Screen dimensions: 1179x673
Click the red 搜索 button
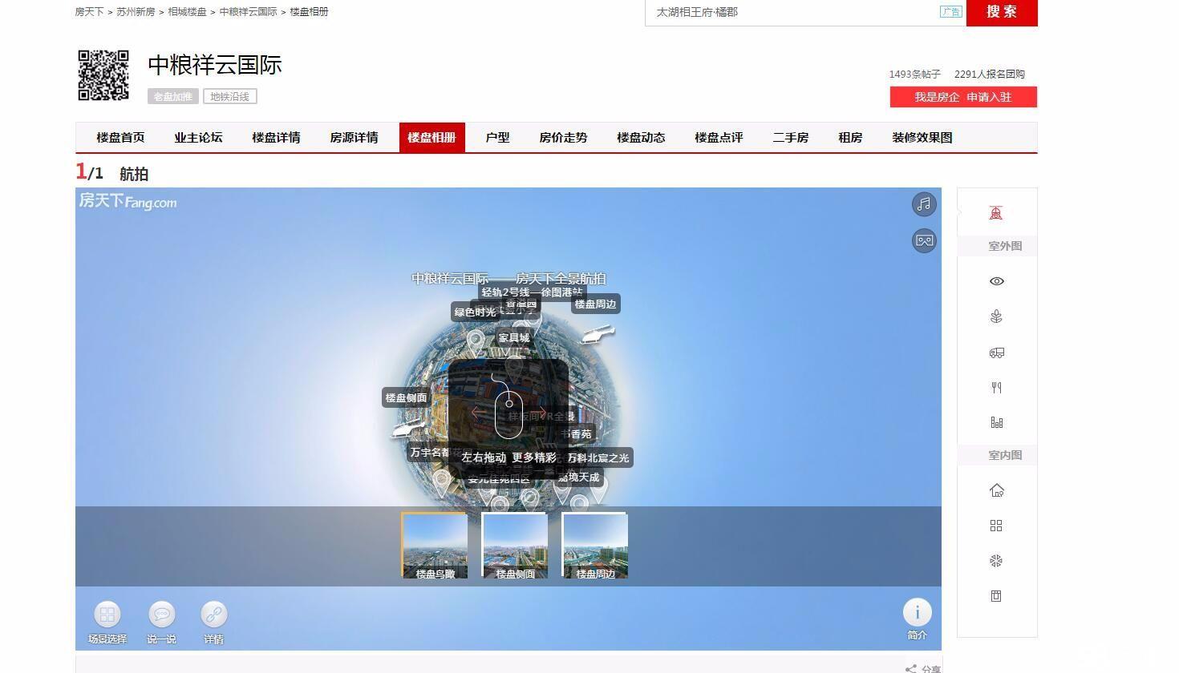1002,12
